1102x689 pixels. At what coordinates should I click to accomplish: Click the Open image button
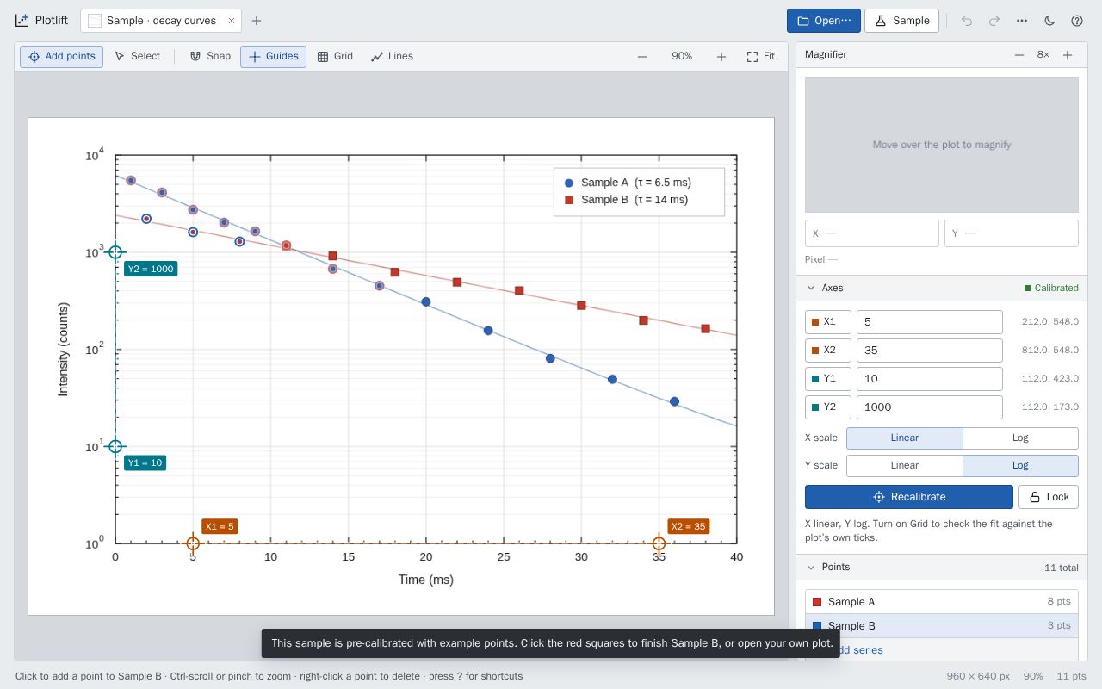pyautogui.click(x=824, y=21)
